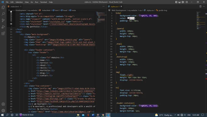Expand the 'Web Development' breadcrumb in styles.css
Image resolution: width=207 pixels, height=117 pixels.
pos(119,10)
